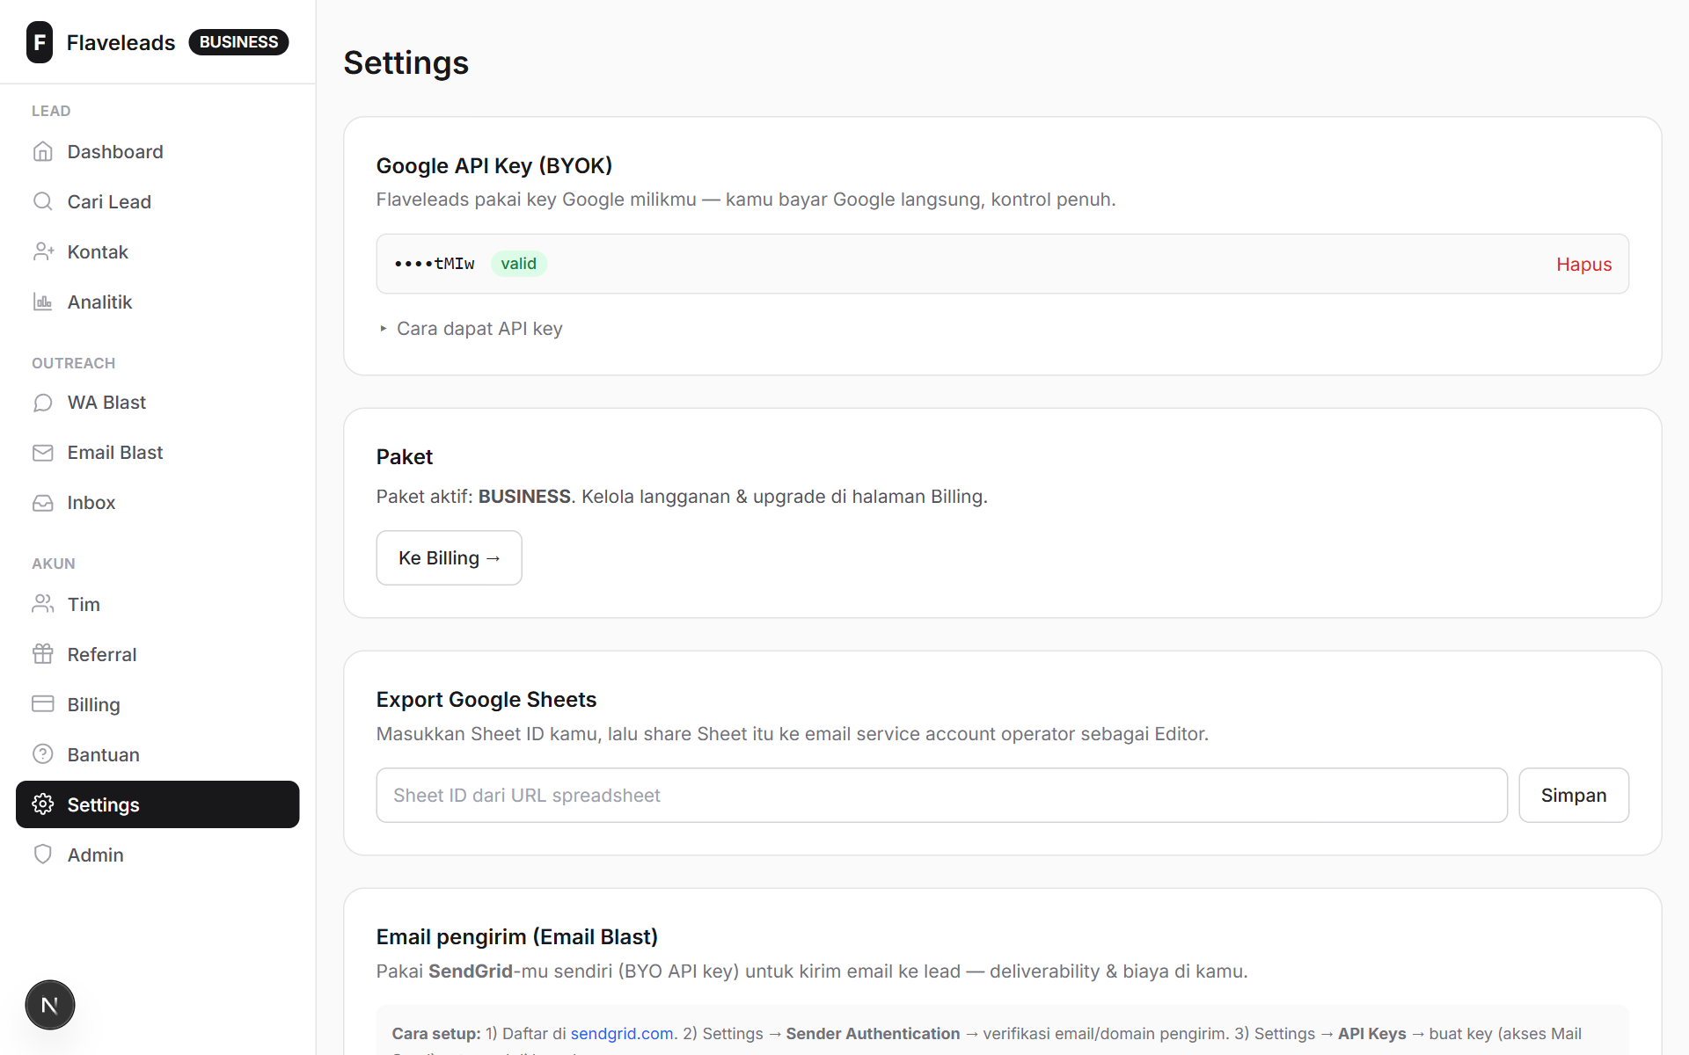
Task: Click the Settings page heading
Action: 406,63
